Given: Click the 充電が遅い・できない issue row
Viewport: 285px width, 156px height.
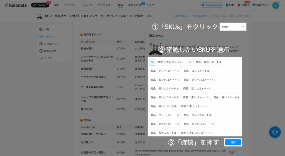Looking at the screenshot, I should click(x=94, y=134).
